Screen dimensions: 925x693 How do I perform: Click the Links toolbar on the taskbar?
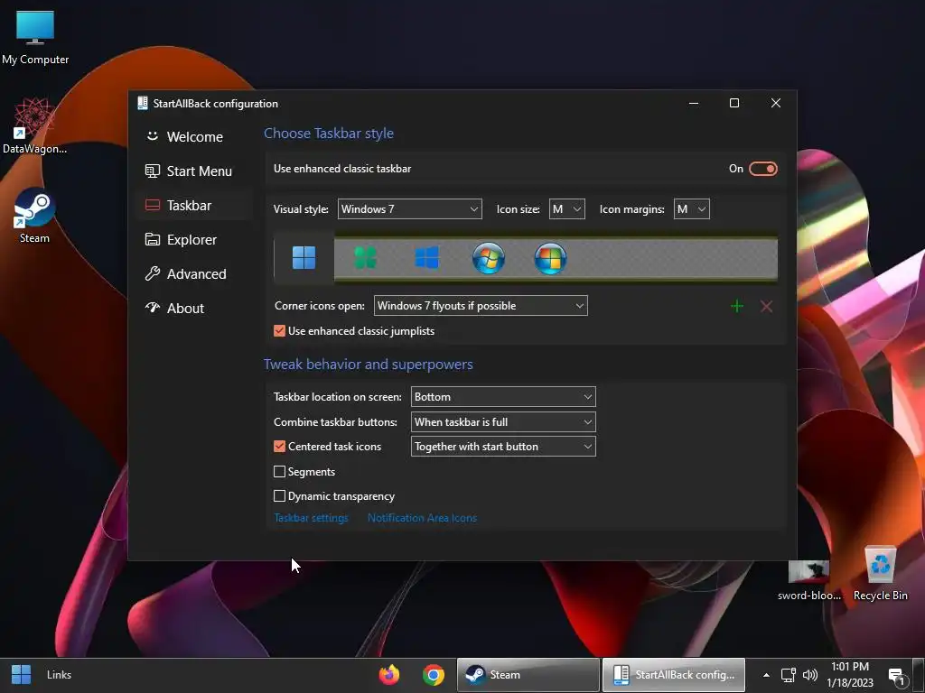[59, 675]
